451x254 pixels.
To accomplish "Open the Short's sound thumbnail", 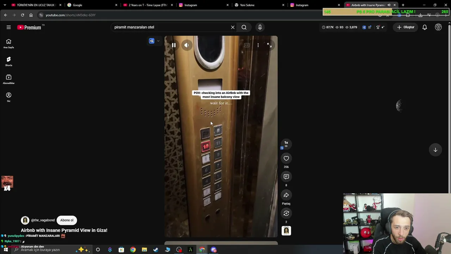I will [286, 231].
